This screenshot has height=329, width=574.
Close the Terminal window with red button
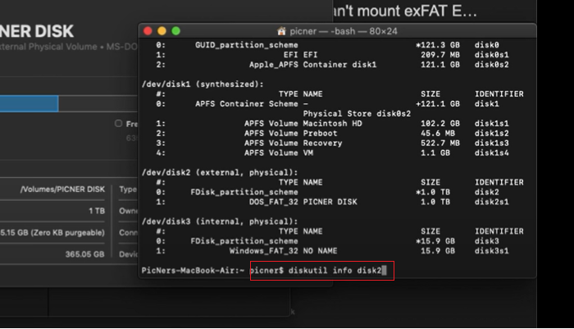149,31
